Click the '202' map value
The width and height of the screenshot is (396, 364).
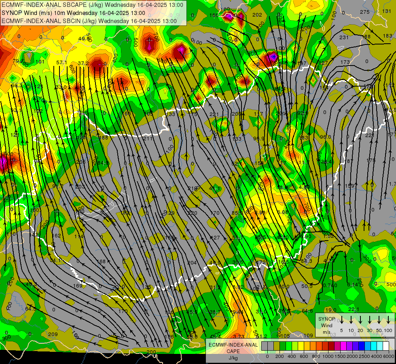pyautogui.click(x=257, y=15)
